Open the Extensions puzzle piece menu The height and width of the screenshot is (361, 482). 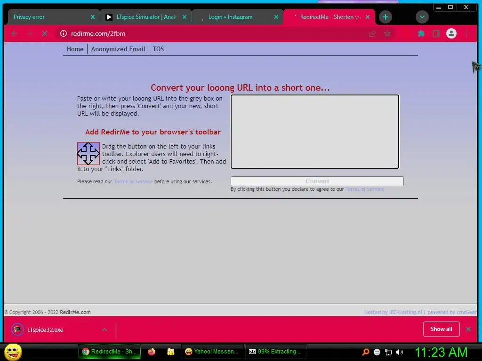pos(421,33)
